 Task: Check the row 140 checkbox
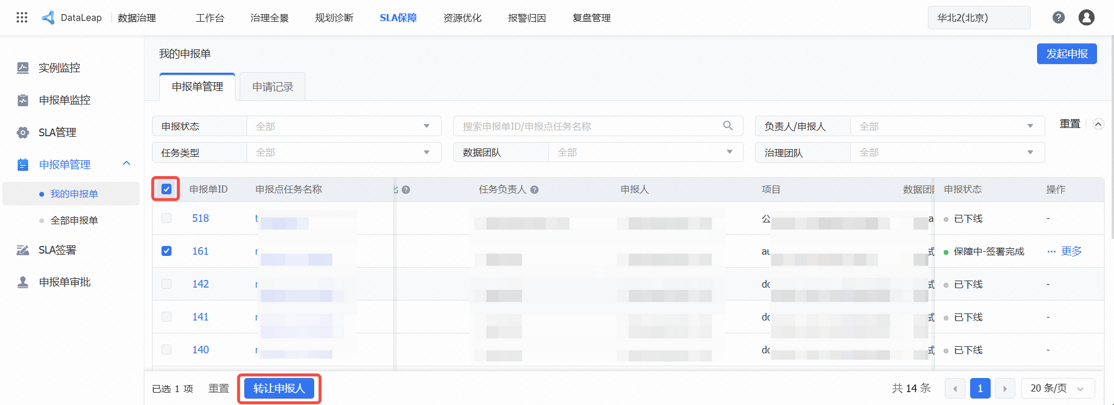tap(166, 350)
